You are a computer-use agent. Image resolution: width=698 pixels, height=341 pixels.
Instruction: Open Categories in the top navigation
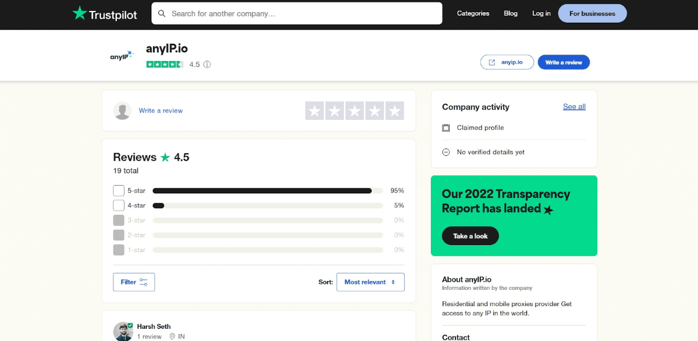[473, 13]
